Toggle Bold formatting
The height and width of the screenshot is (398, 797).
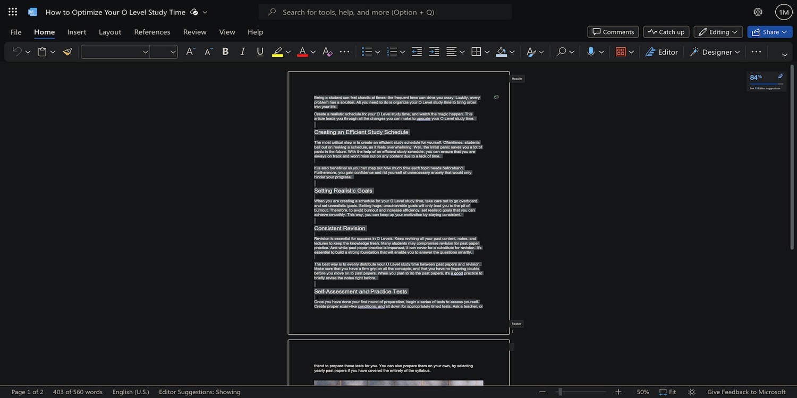pyautogui.click(x=225, y=51)
